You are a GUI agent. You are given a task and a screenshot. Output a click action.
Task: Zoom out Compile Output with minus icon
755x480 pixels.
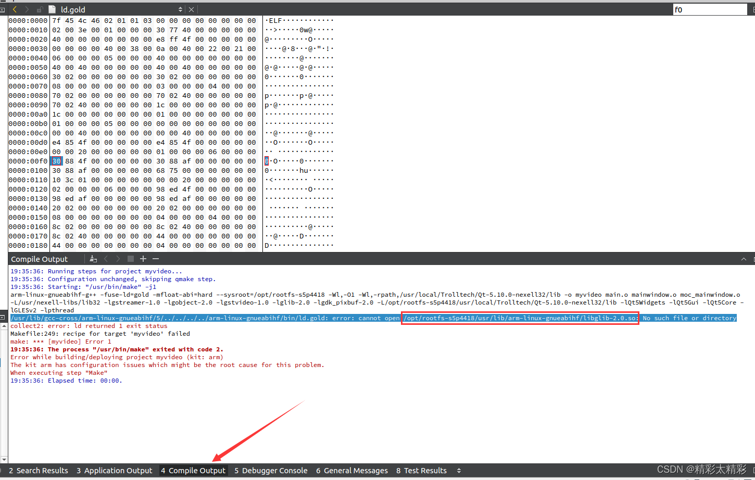tap(156, 259)
